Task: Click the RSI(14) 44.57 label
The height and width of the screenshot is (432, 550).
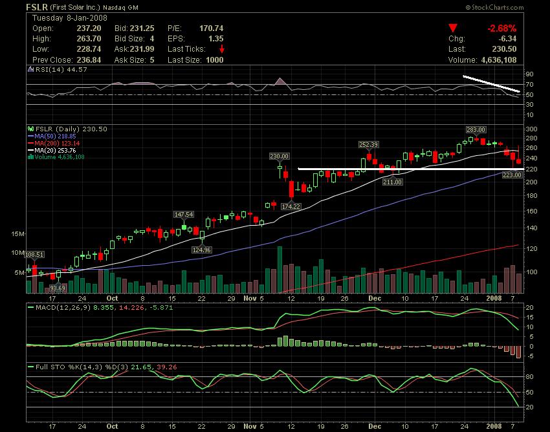Action: [x=61, y=69]
